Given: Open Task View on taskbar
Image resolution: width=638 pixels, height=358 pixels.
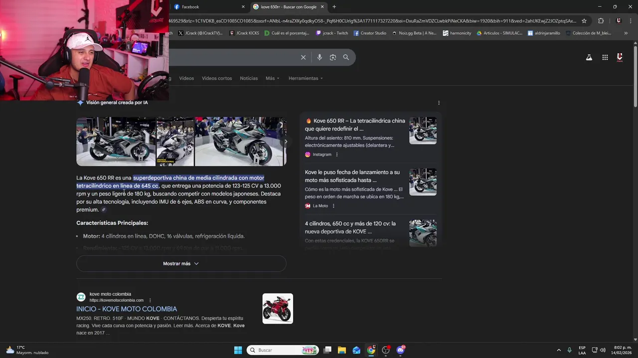Looking at the screenshot, I should [x=327, y=350].
